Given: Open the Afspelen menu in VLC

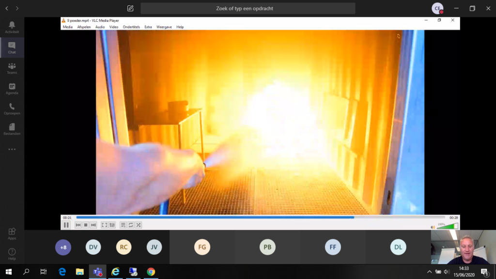Looking at the screenshot, I should 84,27.
